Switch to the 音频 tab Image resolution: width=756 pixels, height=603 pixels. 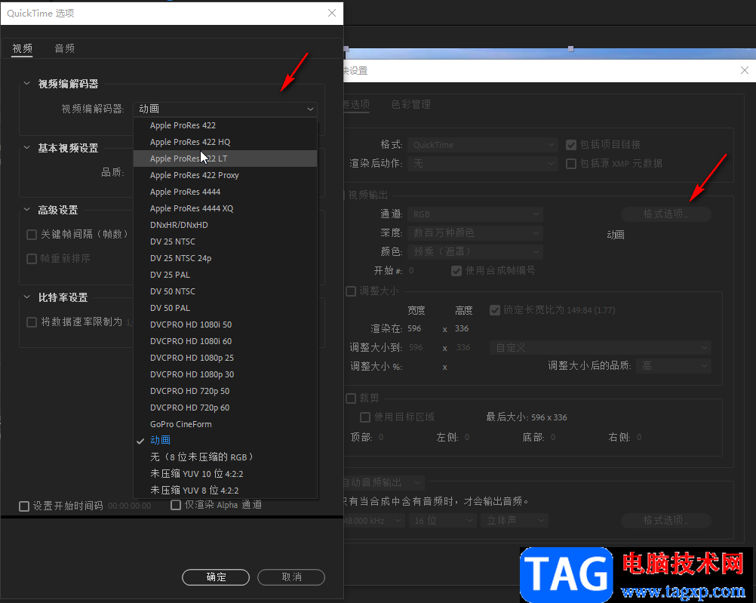tap(65, 48)
